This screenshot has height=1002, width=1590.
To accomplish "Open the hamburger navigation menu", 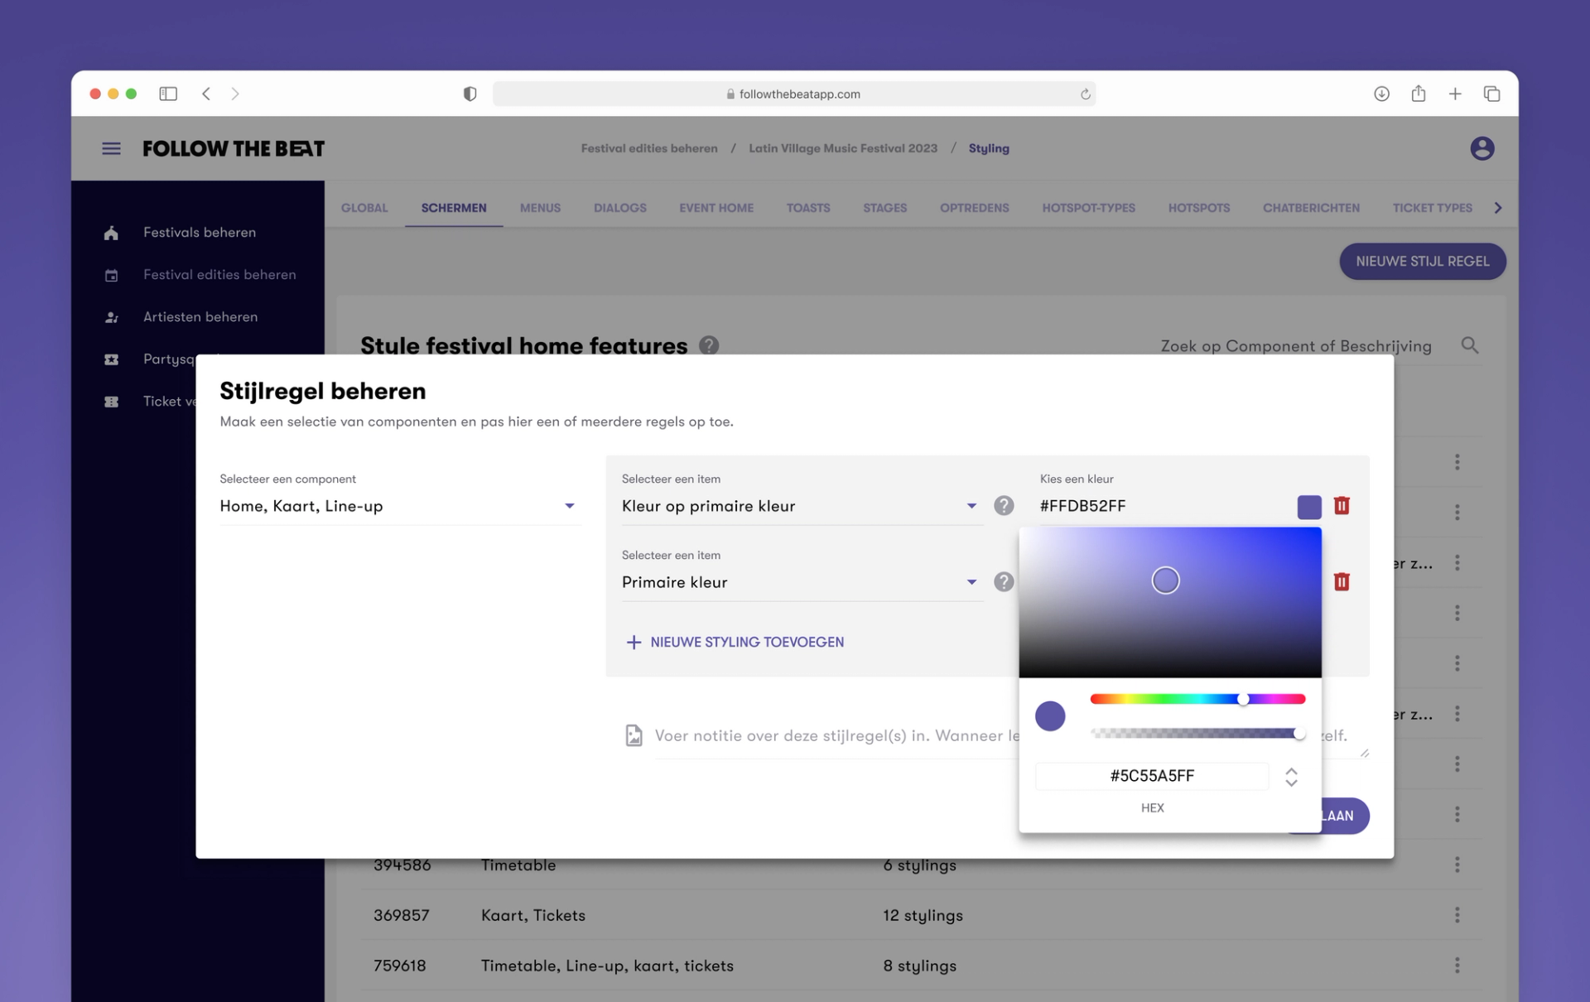I will pos(111,148).
